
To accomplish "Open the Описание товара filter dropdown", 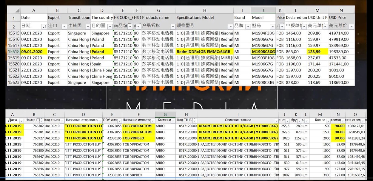I will coord(276,121).
